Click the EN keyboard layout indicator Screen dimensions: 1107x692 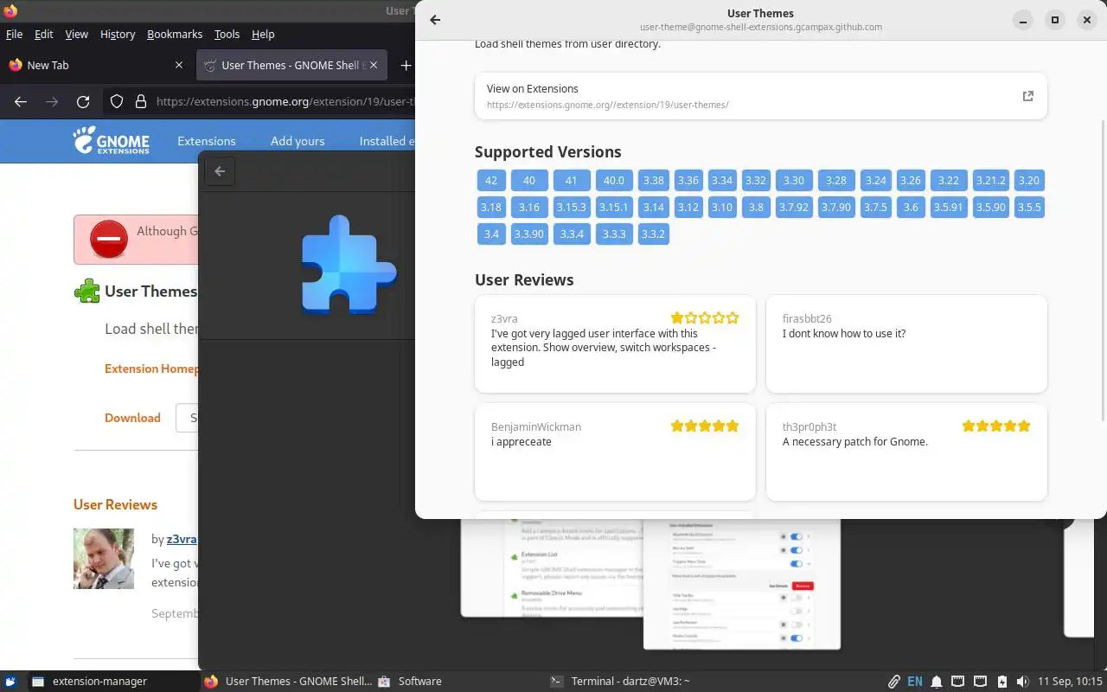pyautogui.click(x=914, y=682)
